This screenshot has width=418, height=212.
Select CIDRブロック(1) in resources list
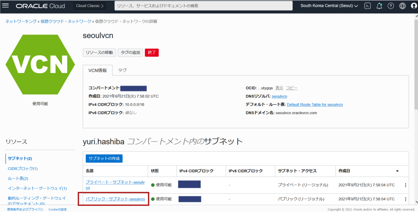(x=23, y=169)
